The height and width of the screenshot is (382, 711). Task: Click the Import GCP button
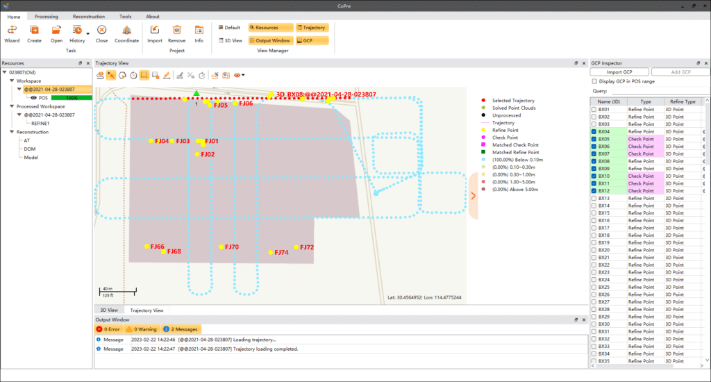[619, 72]
